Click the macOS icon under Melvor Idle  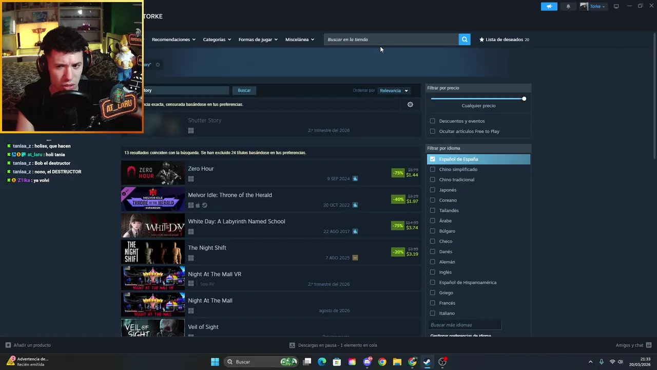point(198,205)
